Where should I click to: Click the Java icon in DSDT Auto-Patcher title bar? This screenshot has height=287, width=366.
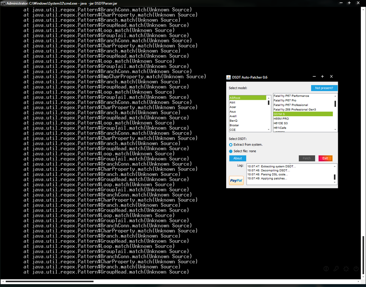pyautogui.click(x=229, y=77)
